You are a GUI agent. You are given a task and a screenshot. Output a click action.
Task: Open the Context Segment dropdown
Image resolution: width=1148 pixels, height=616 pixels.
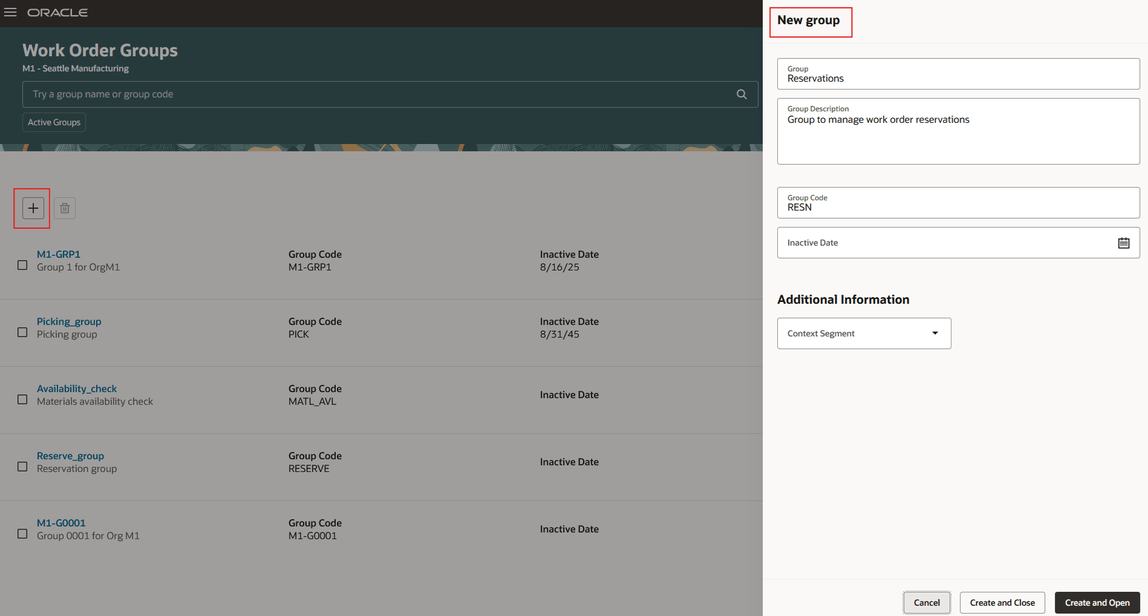coord(864,333)
